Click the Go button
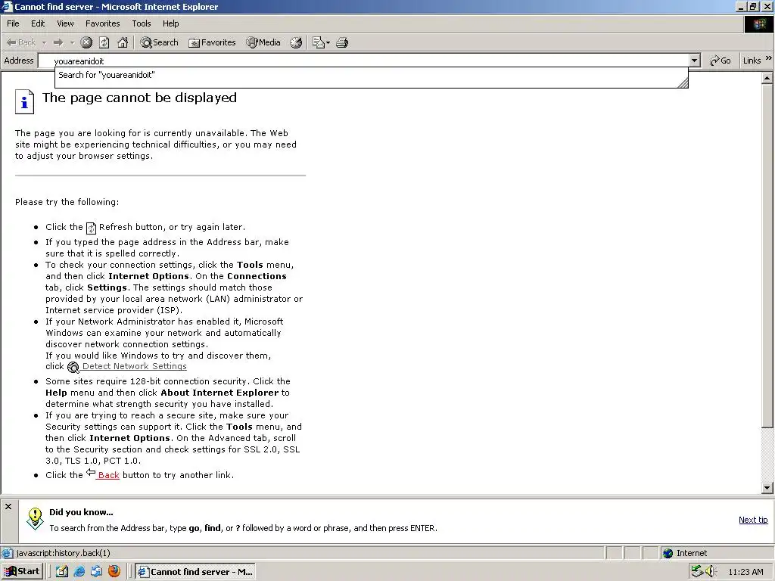This screenshot has width=775, height=581. point(721,61)
